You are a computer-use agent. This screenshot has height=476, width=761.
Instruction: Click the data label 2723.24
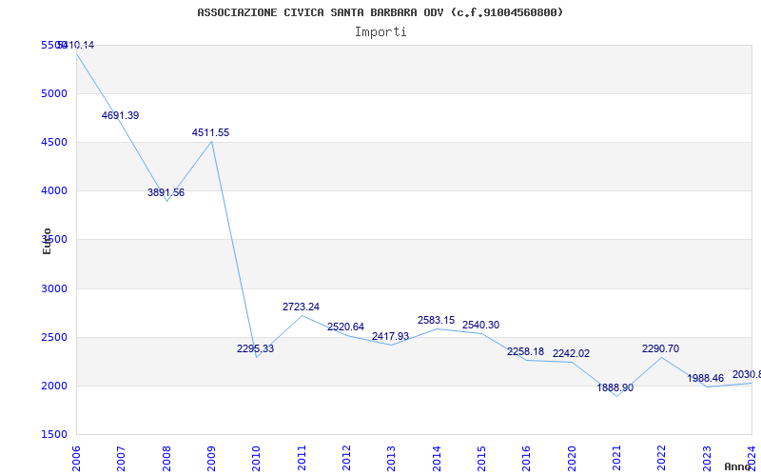pyautogui.click(x=301, y=307)
